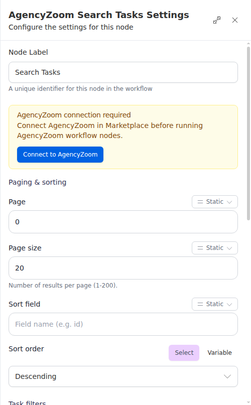Focus the Page size input field
The height and width of the screenshot is (405, 251).
[x=123, y=268]
